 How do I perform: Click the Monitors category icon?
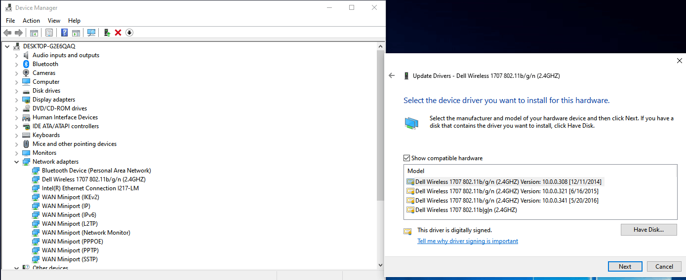(x=27, y=153)
